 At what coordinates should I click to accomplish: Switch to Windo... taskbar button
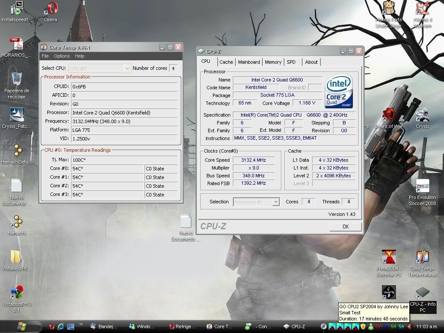(x=142, y=326)
